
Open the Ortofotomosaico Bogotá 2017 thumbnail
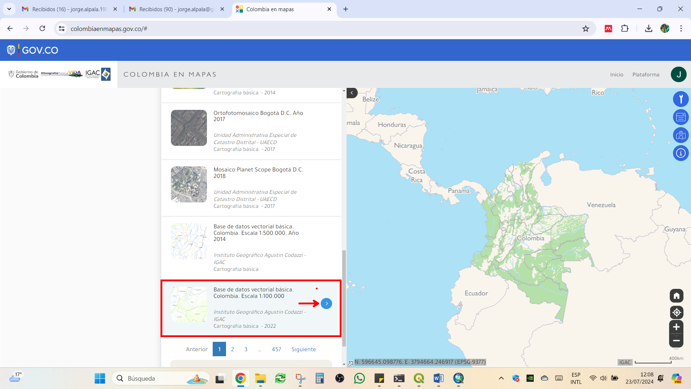click(x=189, y=128)
